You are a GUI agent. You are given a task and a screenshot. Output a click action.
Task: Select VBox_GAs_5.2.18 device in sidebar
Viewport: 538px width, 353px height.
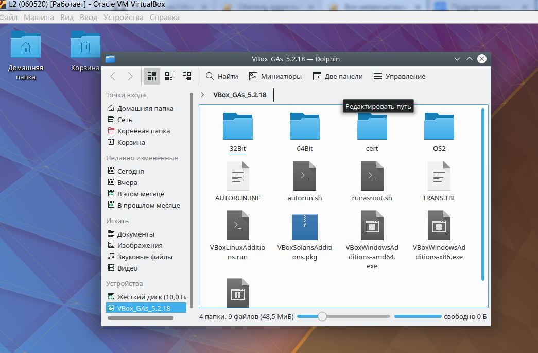(147, 308)
